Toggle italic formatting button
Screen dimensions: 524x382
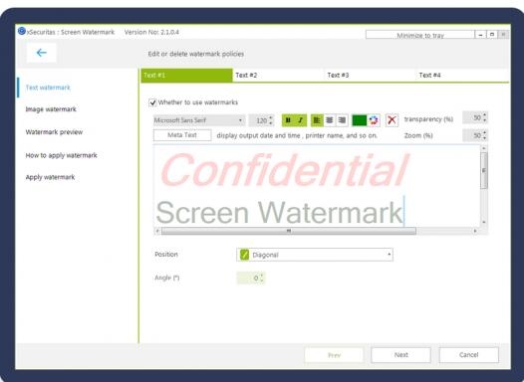coord(301,120)
